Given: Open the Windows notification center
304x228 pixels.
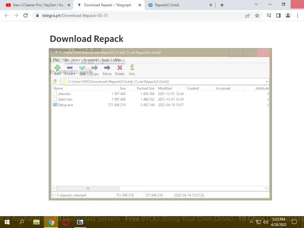Looking at the screenshot, I should pos(294,222).
